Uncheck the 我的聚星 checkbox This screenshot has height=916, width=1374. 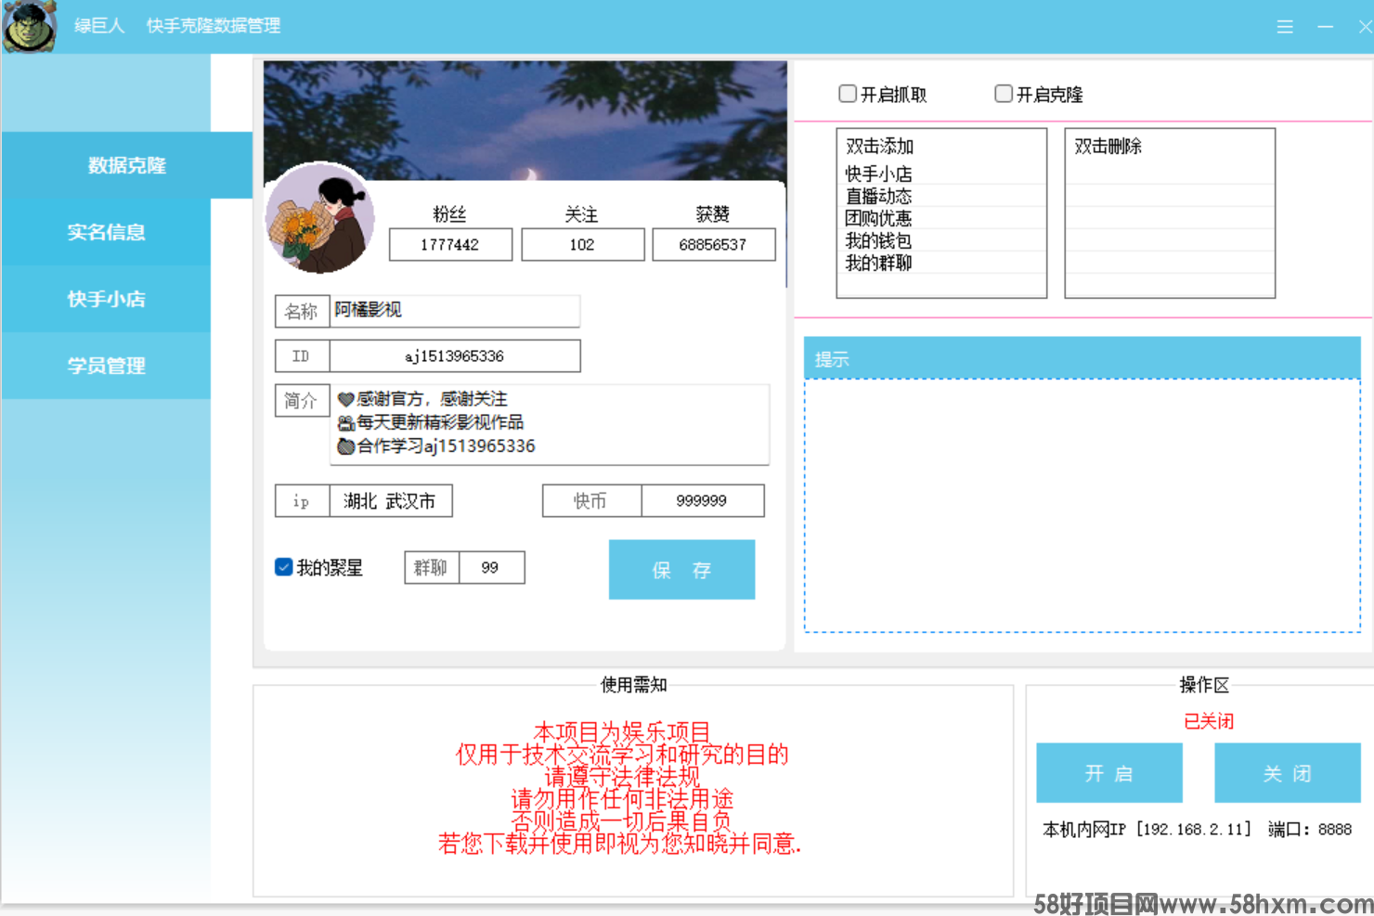click(284, 567)
